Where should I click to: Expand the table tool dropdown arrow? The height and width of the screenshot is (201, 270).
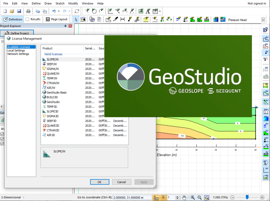(x=160, y=11)
